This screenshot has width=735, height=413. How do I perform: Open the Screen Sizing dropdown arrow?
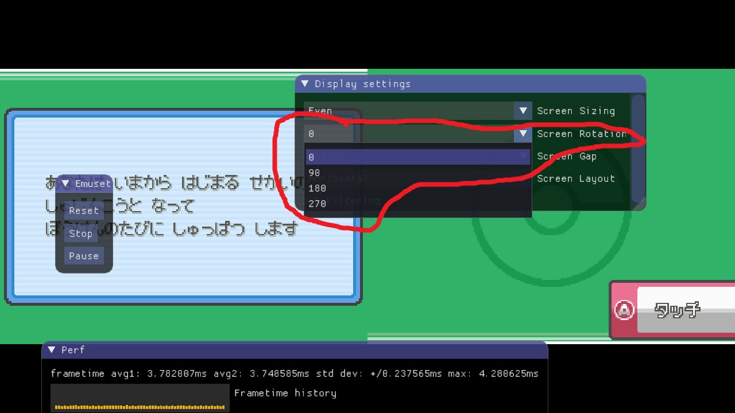pyautogui.click(x=523, y=111)
